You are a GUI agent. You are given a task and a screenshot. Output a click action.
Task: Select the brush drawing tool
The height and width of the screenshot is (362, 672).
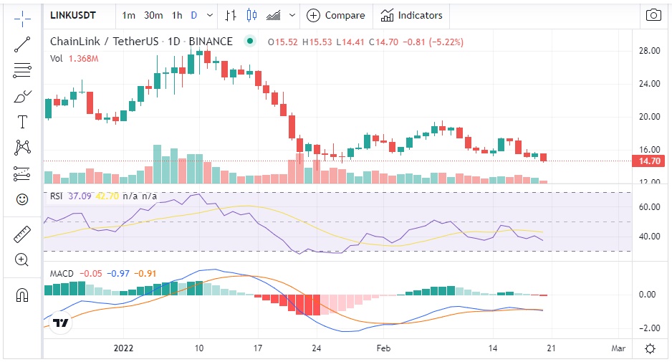click(22, 97)
